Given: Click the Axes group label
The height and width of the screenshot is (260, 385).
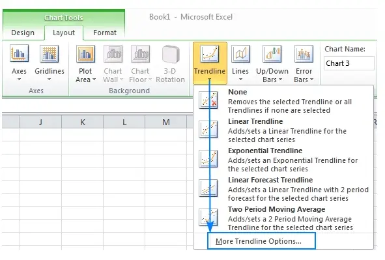Looking at the screenshot, I should coord(36,91).
